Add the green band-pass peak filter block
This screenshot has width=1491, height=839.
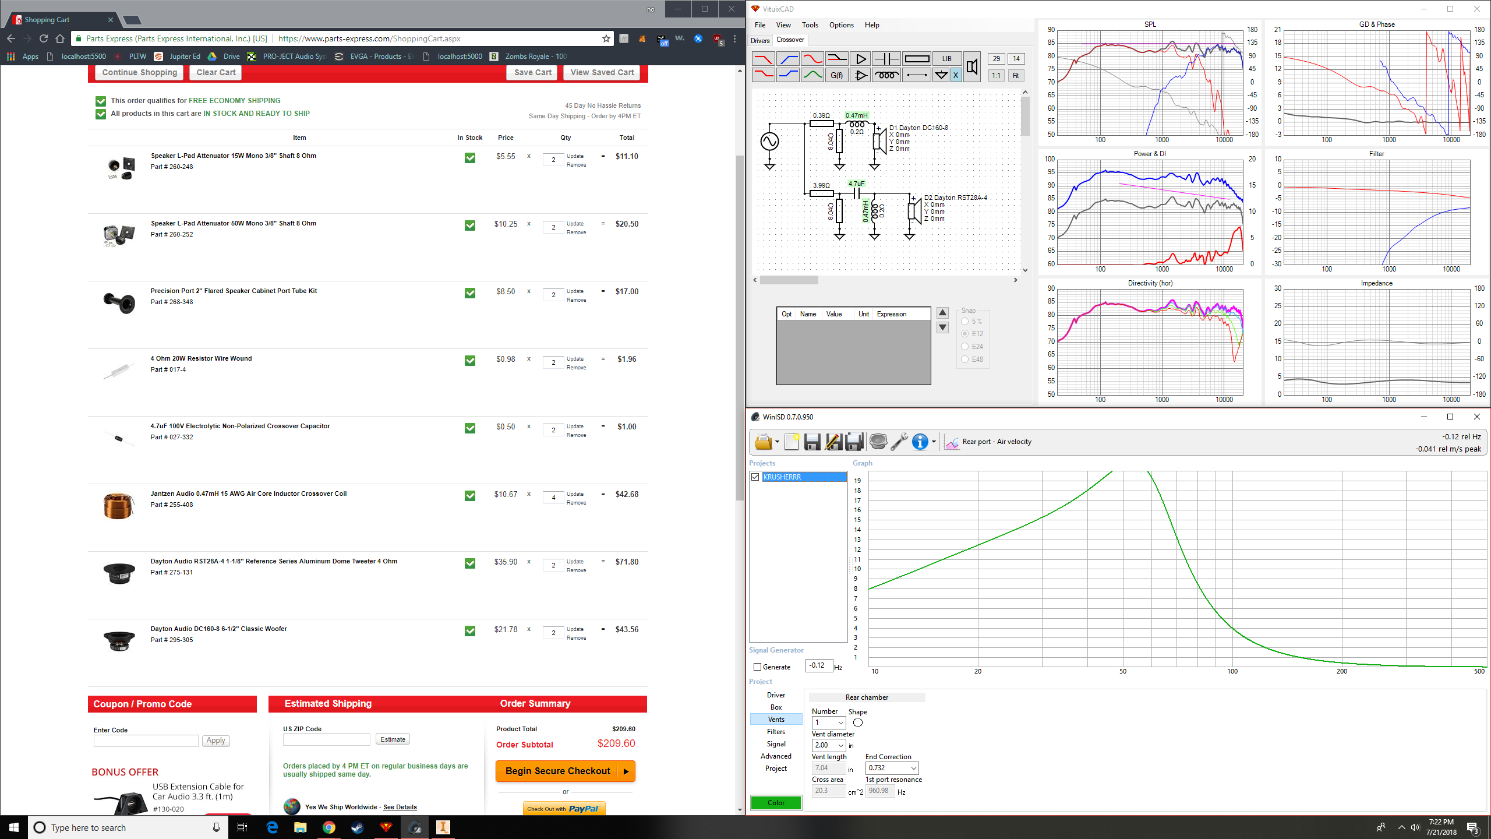(812, 75)
